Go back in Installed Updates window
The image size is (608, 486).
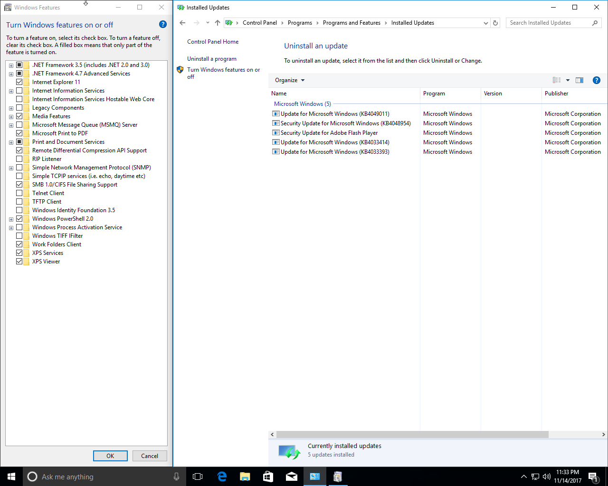click(x=183, y=23)
